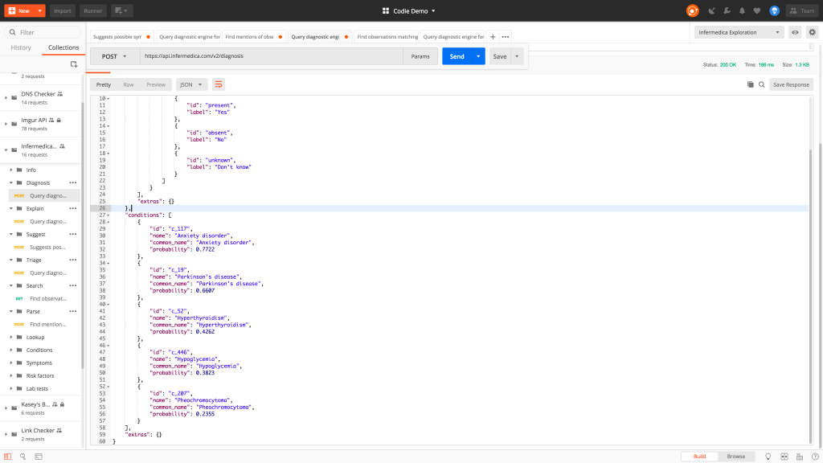This screenshot has height=463, width=823.
Task: Open 'Suggests possible sym' request tab
Action: [121, 37]
